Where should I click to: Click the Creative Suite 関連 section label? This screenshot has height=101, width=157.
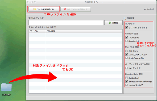click(134, 74)
